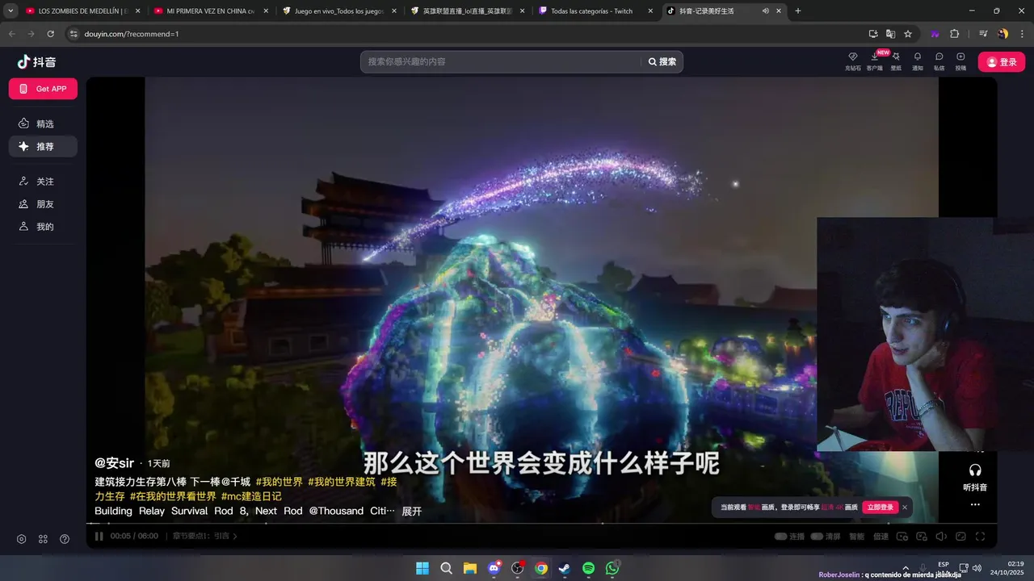1034x581 pixels.
Task: Select 推荐 in the sidebar
Action: tap(43, 146)
